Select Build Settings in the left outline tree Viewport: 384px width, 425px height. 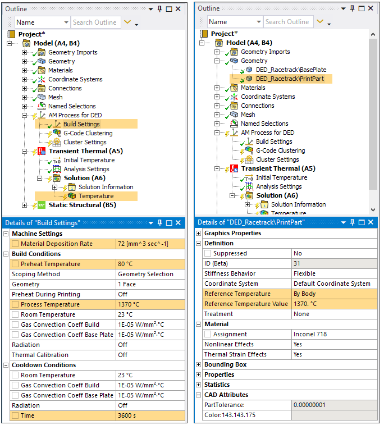pos(81,124)
